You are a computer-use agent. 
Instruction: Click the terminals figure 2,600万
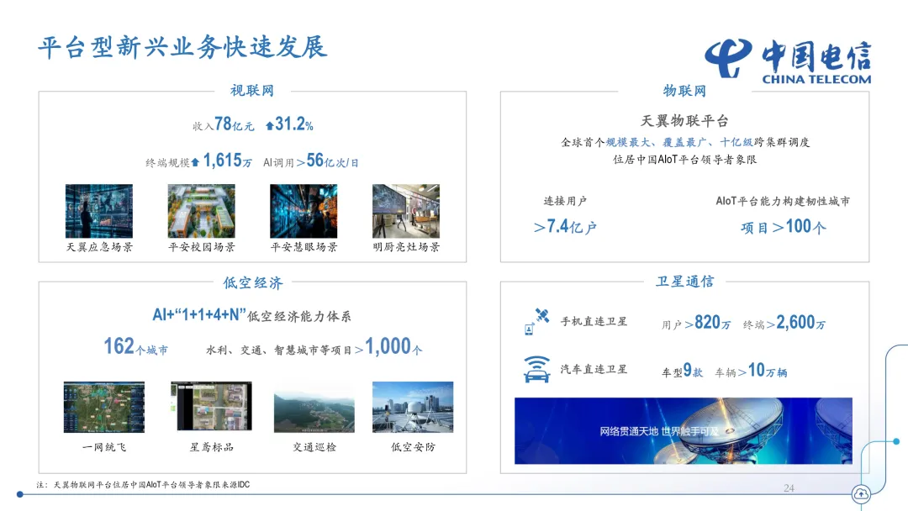pyautogui.click(x=801, y=323)
